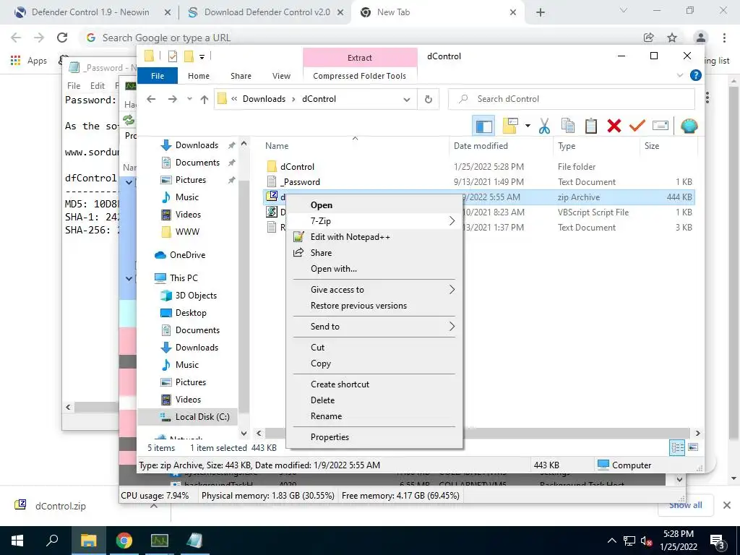The width and height of the screenshot is (740, 555).
Task: Open the dControl.zip download in Chrome's bar
Action: (x=61, y=506)
